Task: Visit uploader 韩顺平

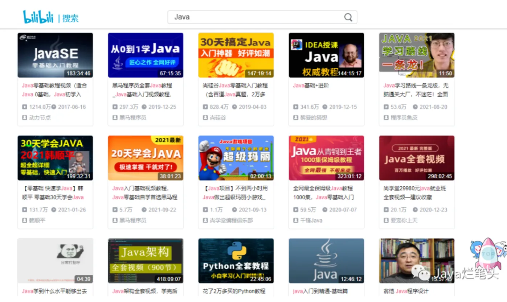Action: click(37, 220)
